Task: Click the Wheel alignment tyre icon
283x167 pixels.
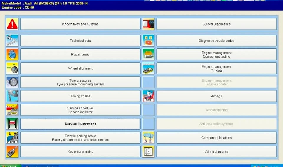Action: (12, 68)
